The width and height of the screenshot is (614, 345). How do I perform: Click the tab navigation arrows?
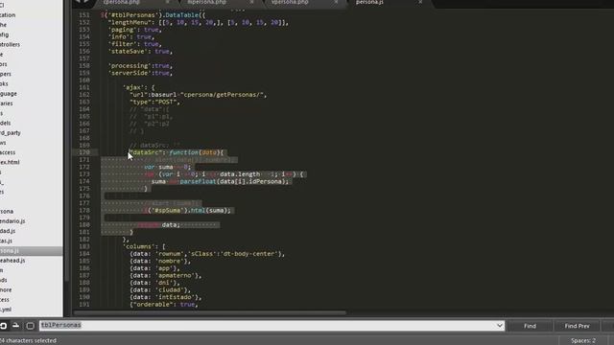tap(82, 2)
